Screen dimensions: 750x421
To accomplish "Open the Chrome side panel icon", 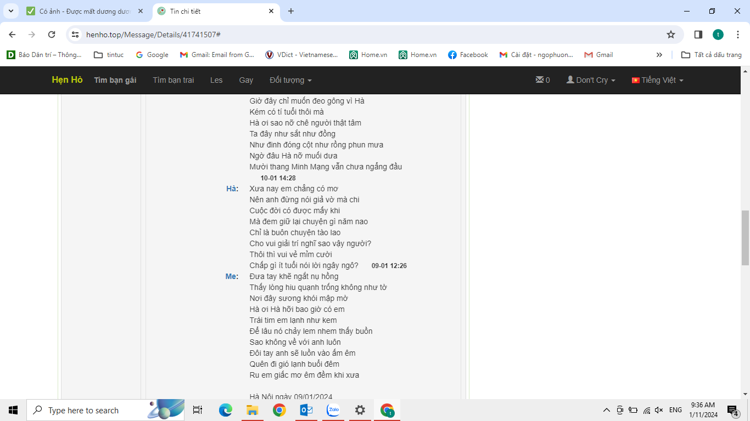I will tap(698, 35).
